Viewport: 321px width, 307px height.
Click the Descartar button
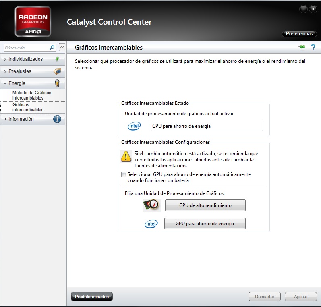pos(265,297)
